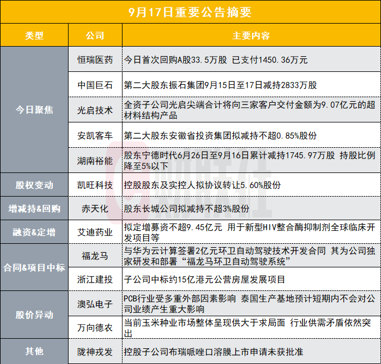Screen dimensions: 381x364
Task: Click text 股东宁德时代6月26日至9月16日累计减持
Action: pyautogui.click(x=205, y=156)
